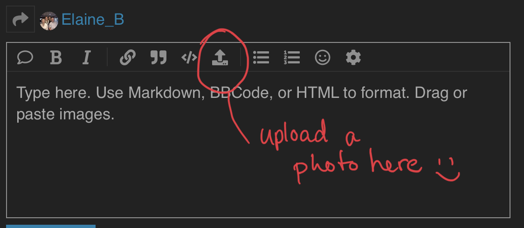Toggle bold formatting
This screenshot has height=228, width=524.
pos(56,57)
